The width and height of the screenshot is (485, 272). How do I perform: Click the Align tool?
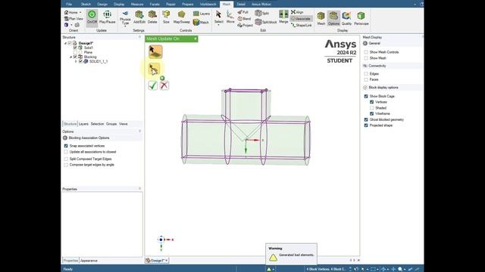pyautogui.click(x=297, y=12)
